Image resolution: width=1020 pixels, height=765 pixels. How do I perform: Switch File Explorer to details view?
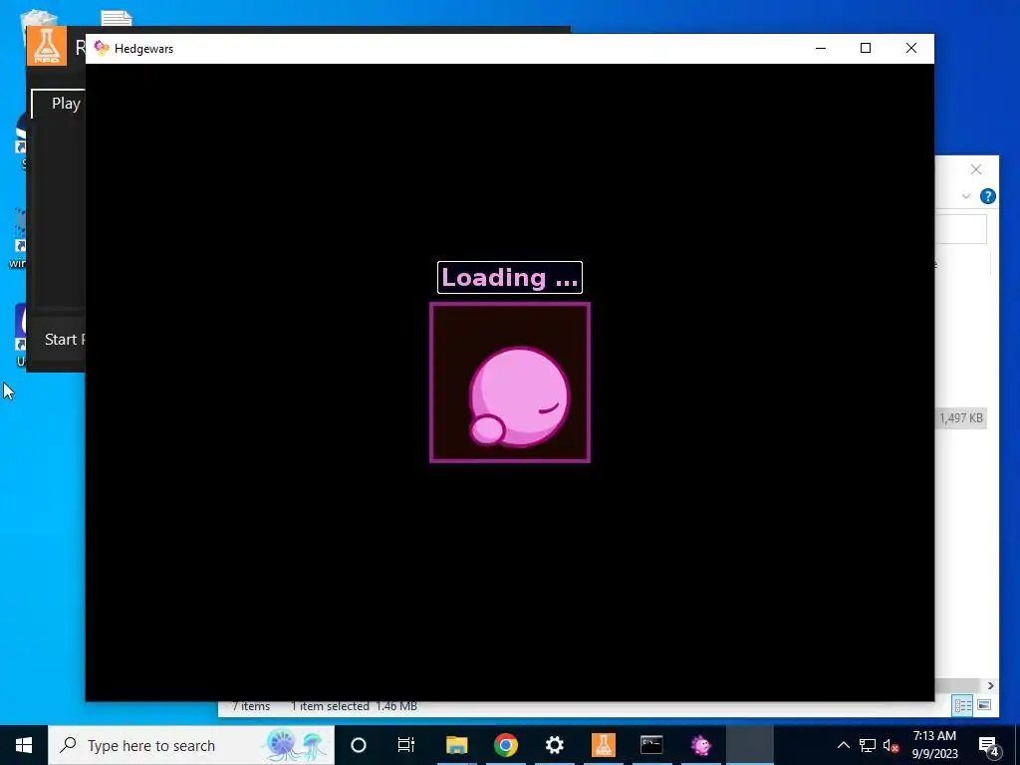(x=963, y=706)
